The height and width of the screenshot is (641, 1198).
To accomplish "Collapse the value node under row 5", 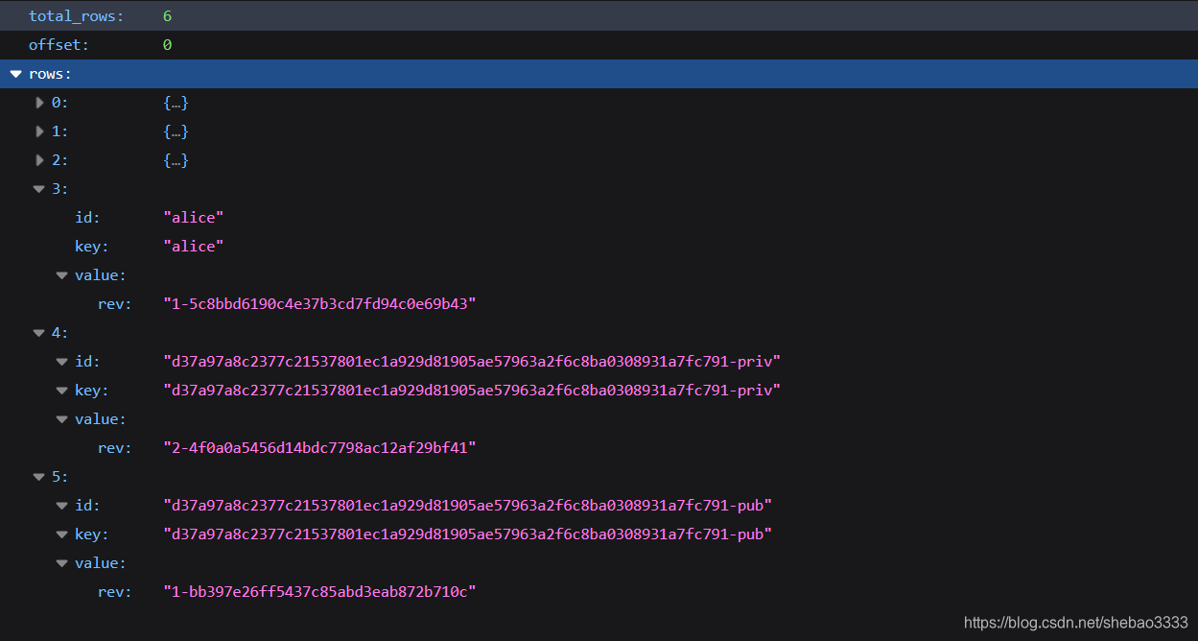I will 62,563.
